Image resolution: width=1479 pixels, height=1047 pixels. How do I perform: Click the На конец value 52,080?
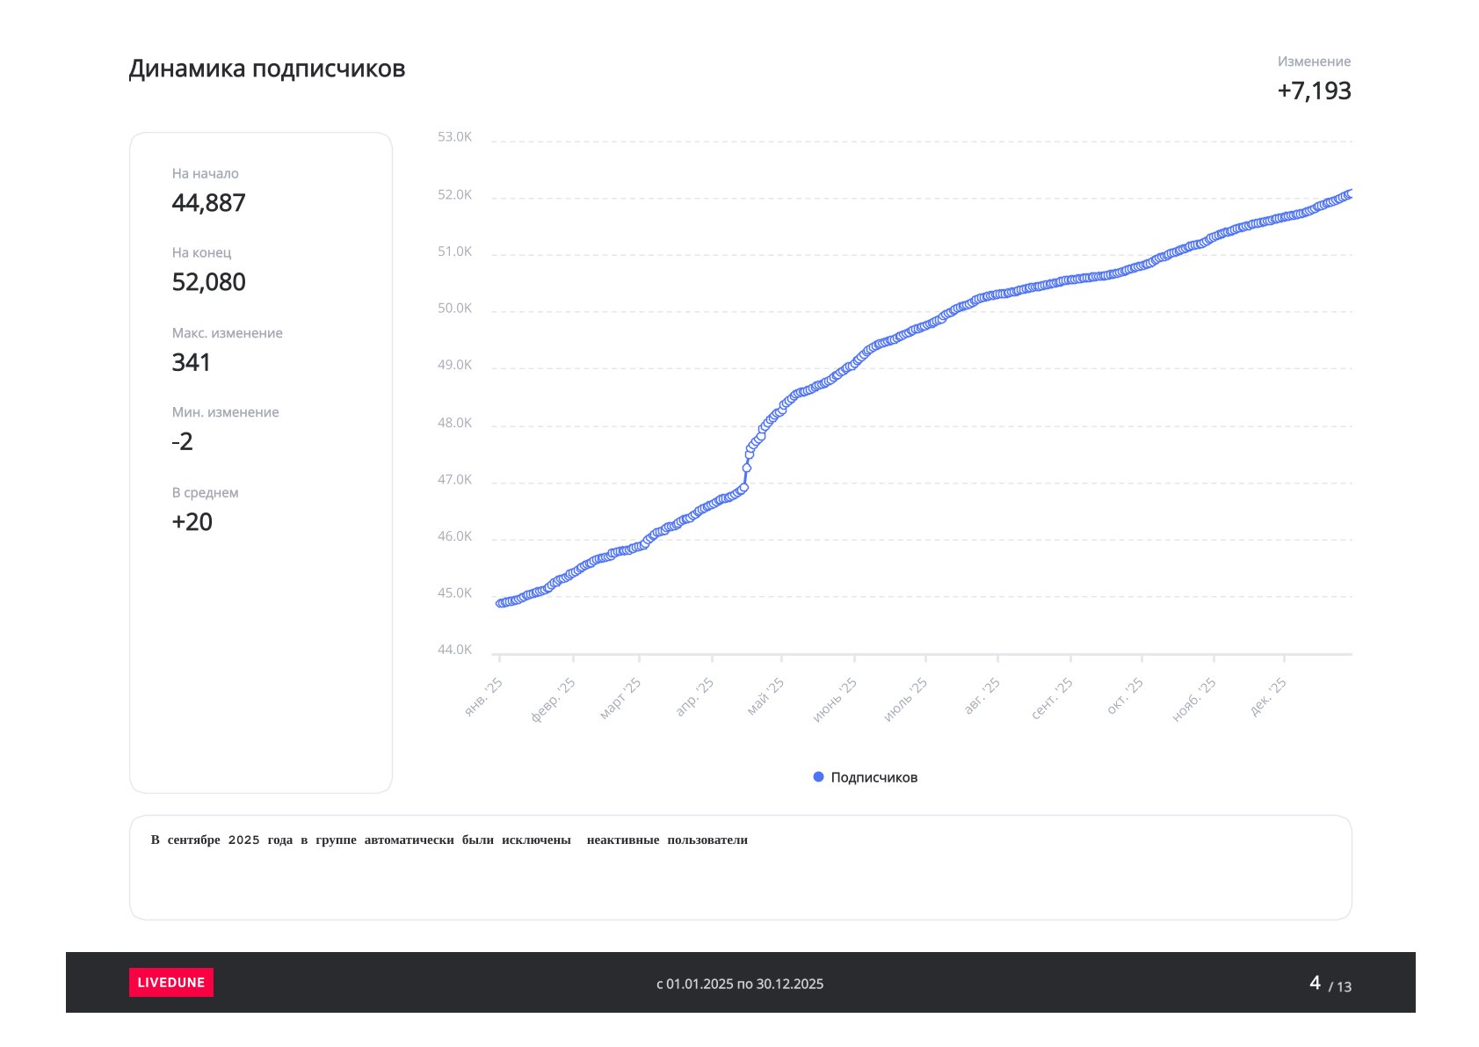tap(208, 282)
